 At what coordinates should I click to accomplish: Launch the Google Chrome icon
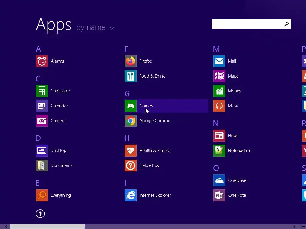point(131,121)
